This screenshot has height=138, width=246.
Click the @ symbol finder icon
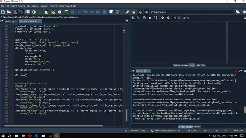[x=34, y=12]
